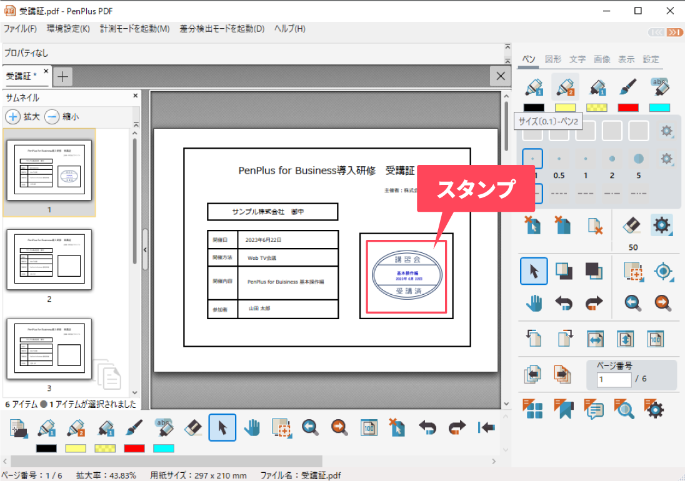Click the ページ番号 input field
The height and width of the screenshot is (481, 685).
614,379
